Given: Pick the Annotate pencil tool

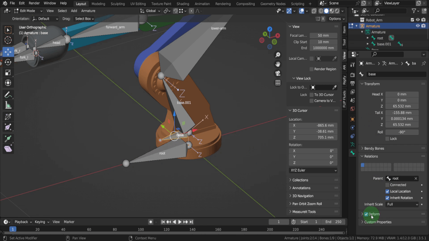Looking at the screenshot, I should click(8, 95).
